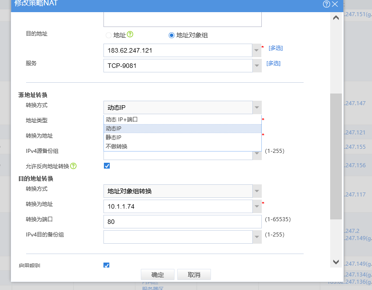
Task: Click the 取消 button
Action: tap(194, 275)
